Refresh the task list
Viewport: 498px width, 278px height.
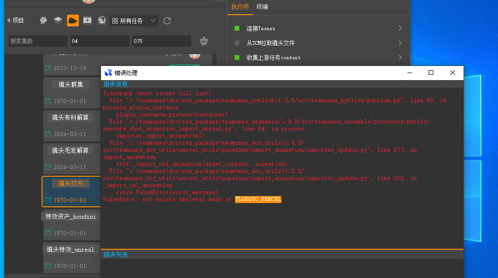click(167, 21)
